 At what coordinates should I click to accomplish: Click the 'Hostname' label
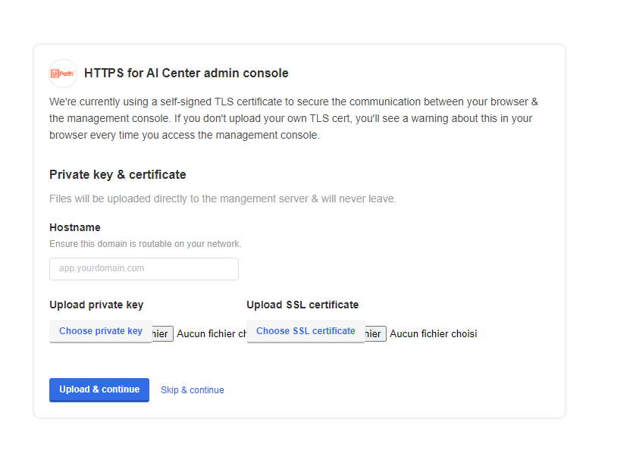[75, 227]
